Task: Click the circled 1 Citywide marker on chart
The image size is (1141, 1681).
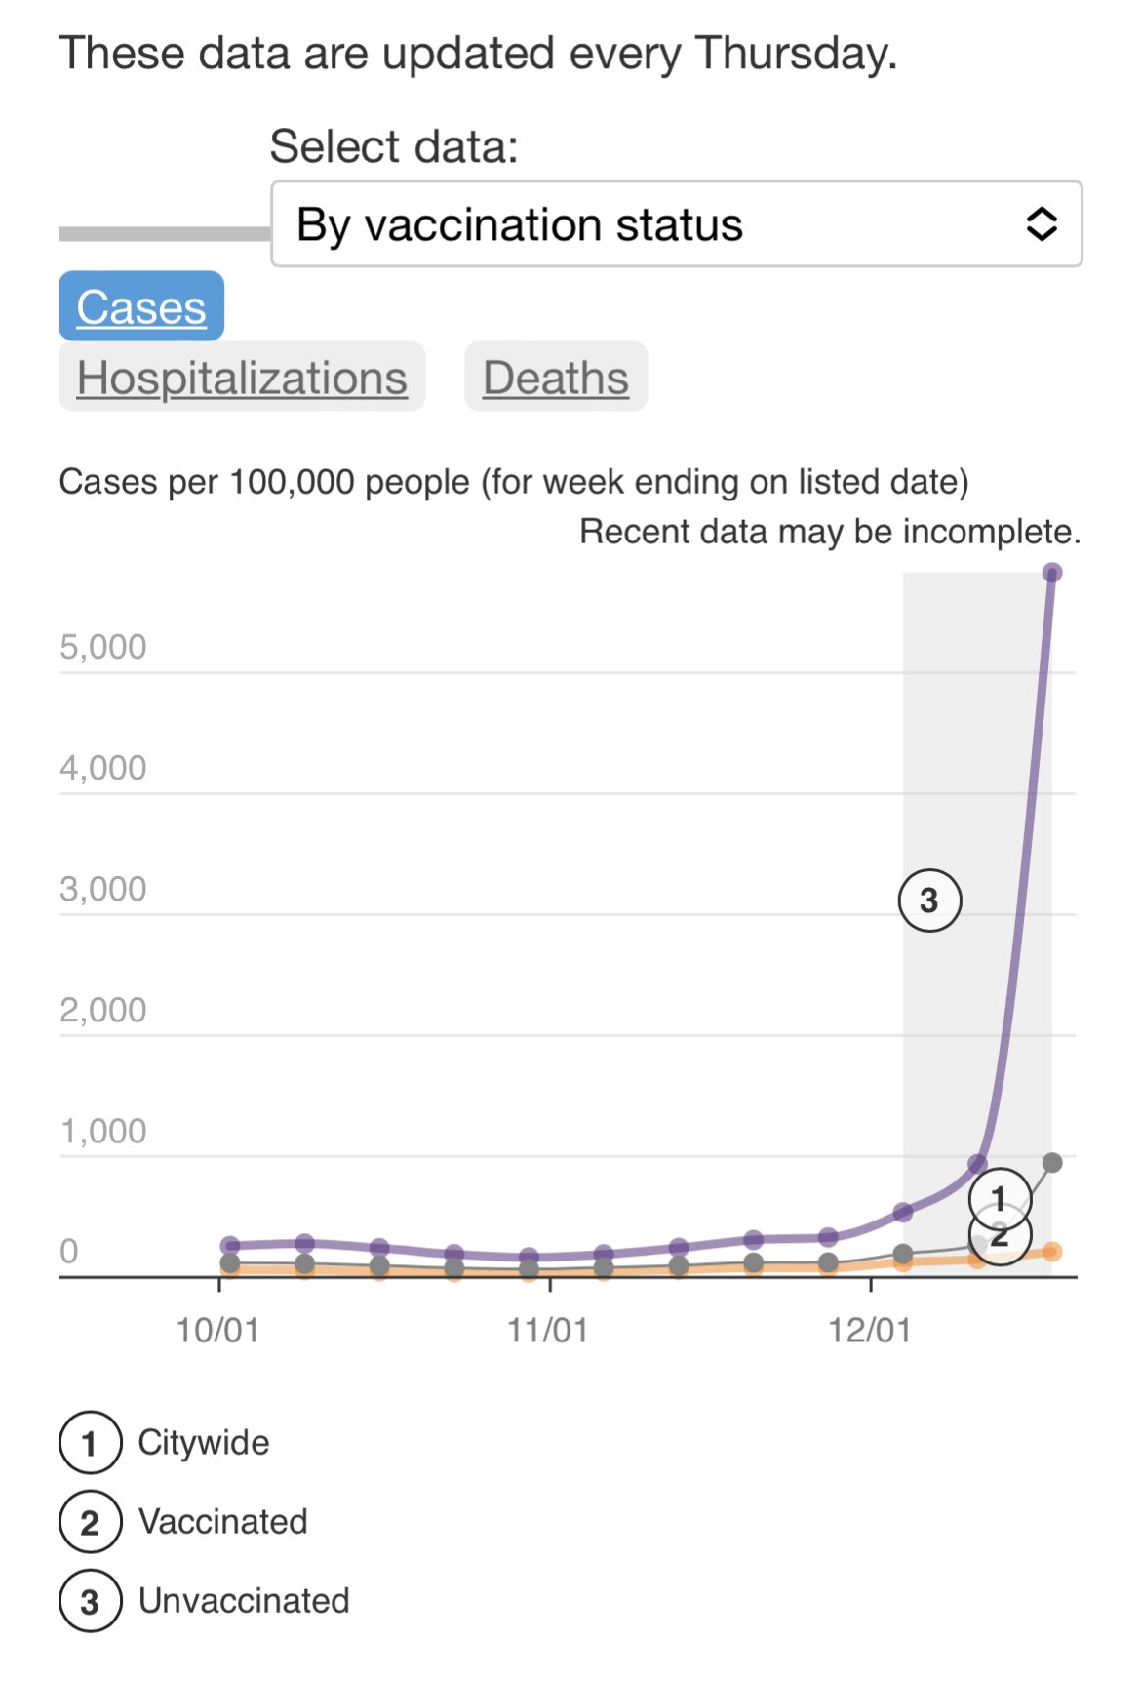Action: tap(999, 1197)
